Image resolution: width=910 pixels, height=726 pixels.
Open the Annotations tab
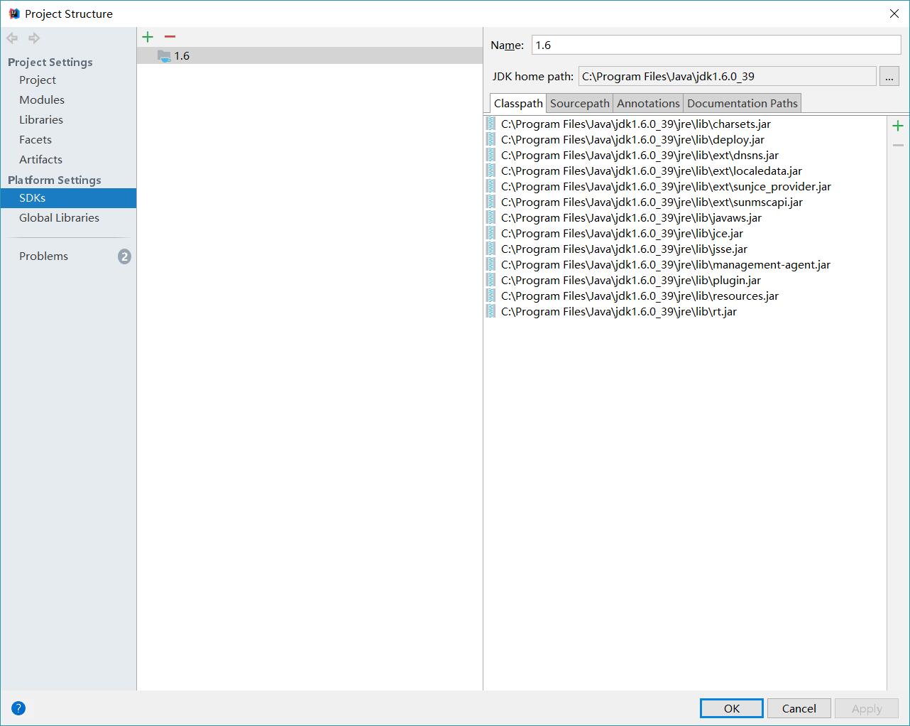(x=648, y=103)
